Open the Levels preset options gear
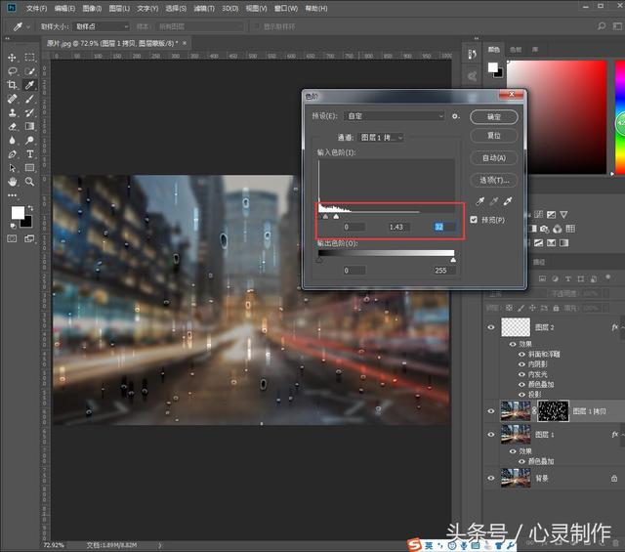 (x=455, y=116)
